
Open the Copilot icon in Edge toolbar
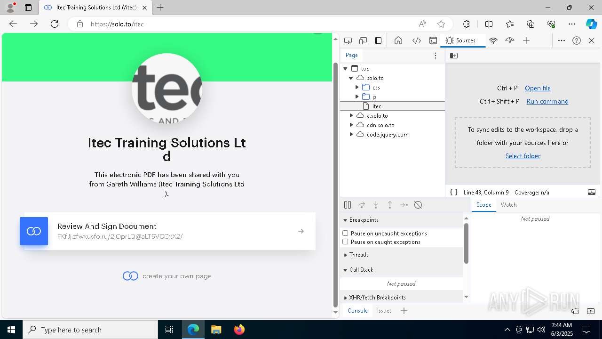[591, 24]
